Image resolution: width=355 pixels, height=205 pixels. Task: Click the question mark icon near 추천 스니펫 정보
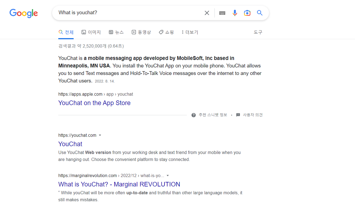(193, 115)
